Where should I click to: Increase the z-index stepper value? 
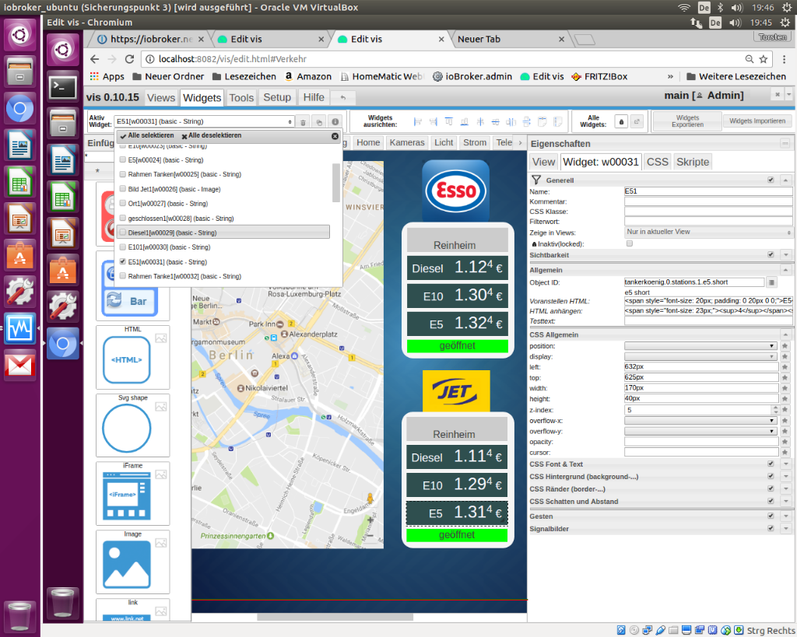[774, 408]
